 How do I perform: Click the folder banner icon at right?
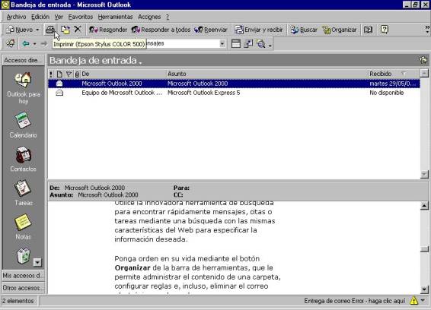(x=423, y=60)
